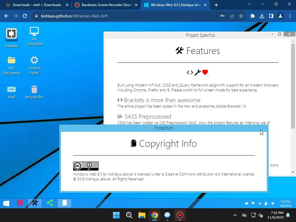Image resolution: width=296 pixels, height=222 pixels.
Task: Open the Brackets desktop icon
Action: 11,38
